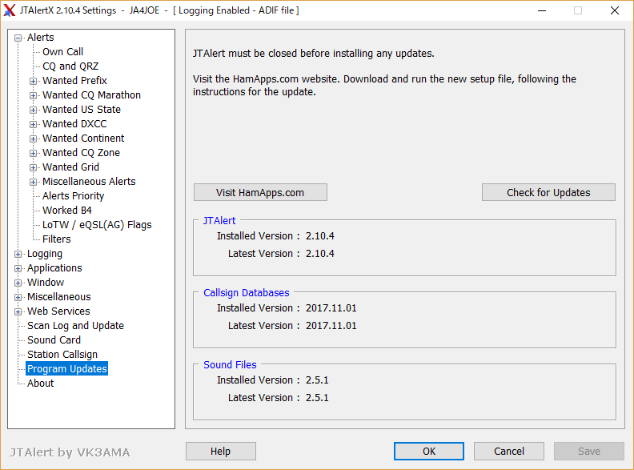This screenshot has width=634, height=470.
Task: Expand the Wanted Continent node
Action: coord(33,139)
